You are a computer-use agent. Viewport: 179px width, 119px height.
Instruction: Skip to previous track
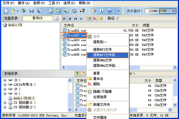click(75, 18)
